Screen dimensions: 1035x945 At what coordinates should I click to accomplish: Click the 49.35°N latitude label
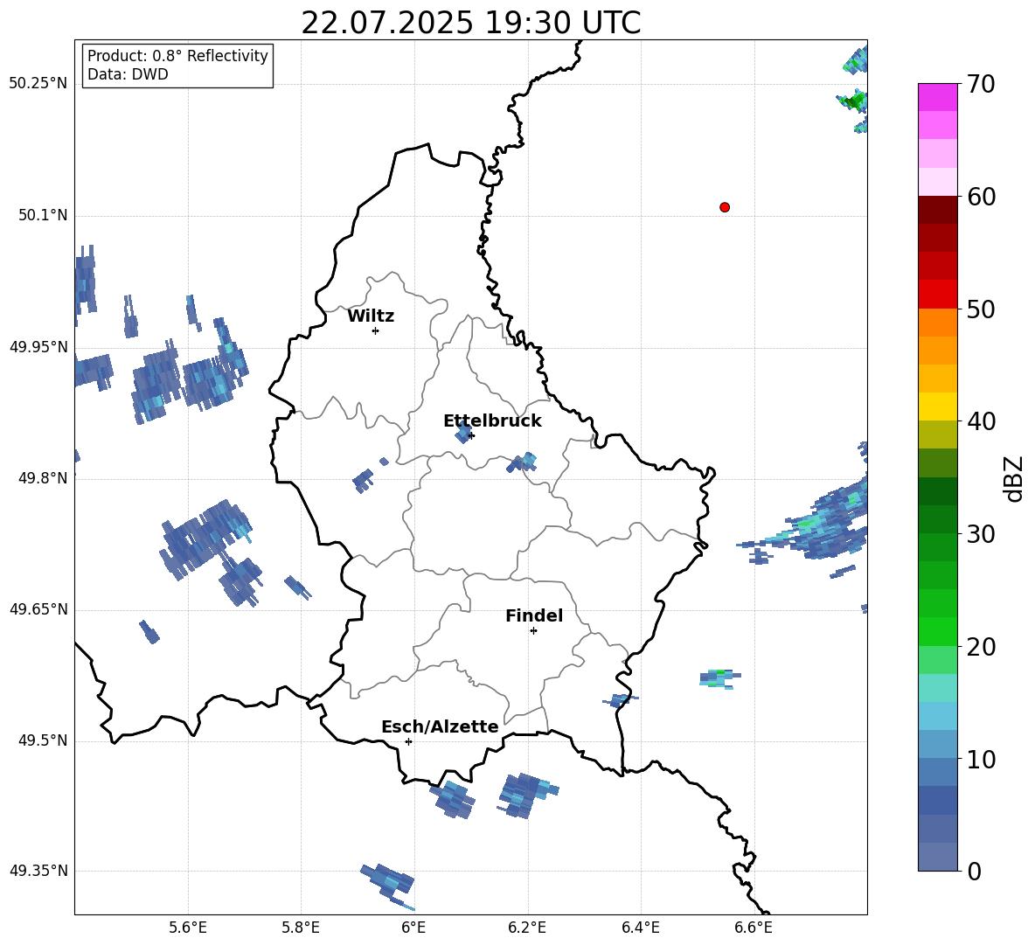click(38, 871)
